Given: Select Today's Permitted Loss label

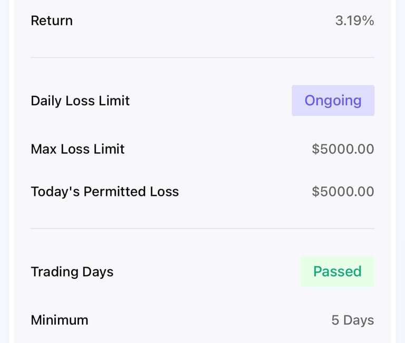Looking at the screenshot, I should coord(104,192).
